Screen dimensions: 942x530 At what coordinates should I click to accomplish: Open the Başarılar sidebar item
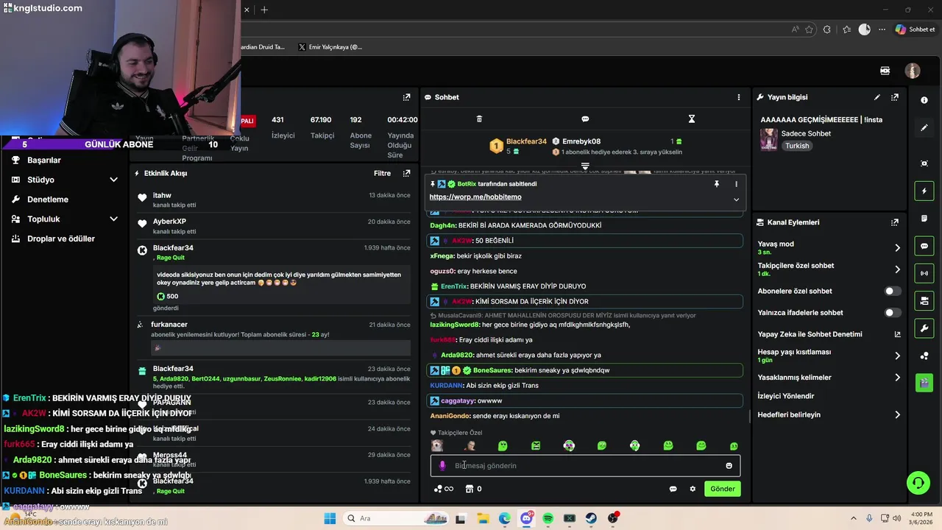pyautogui.click(x=44, y=160)
